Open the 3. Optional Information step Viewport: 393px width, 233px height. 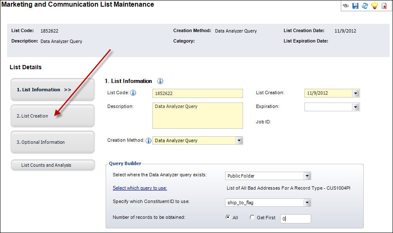coord(52,142)
